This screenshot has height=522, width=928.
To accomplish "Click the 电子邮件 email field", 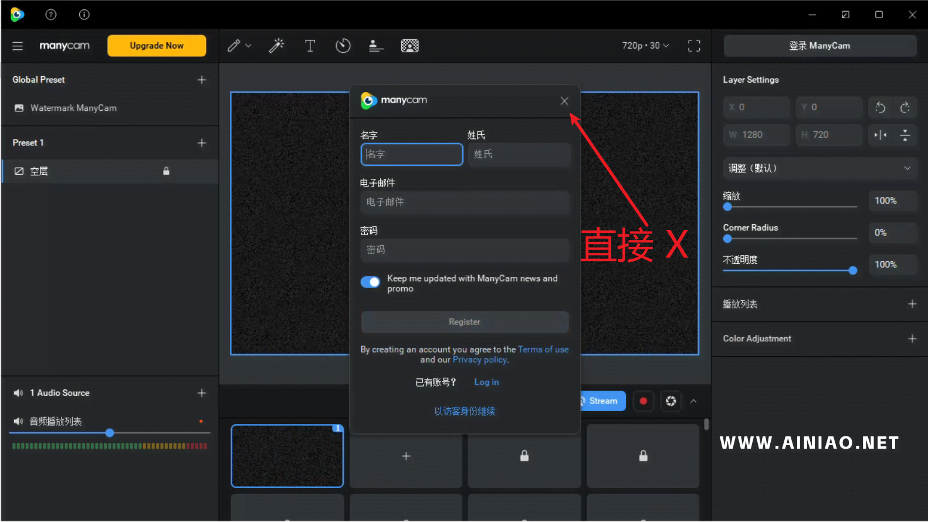I will pos(465,202).
